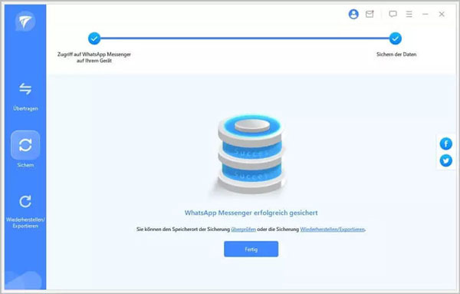Click the Sichern der Daten step checkmark
This screenshot has width=460, height=294.
tap(396, 38)
